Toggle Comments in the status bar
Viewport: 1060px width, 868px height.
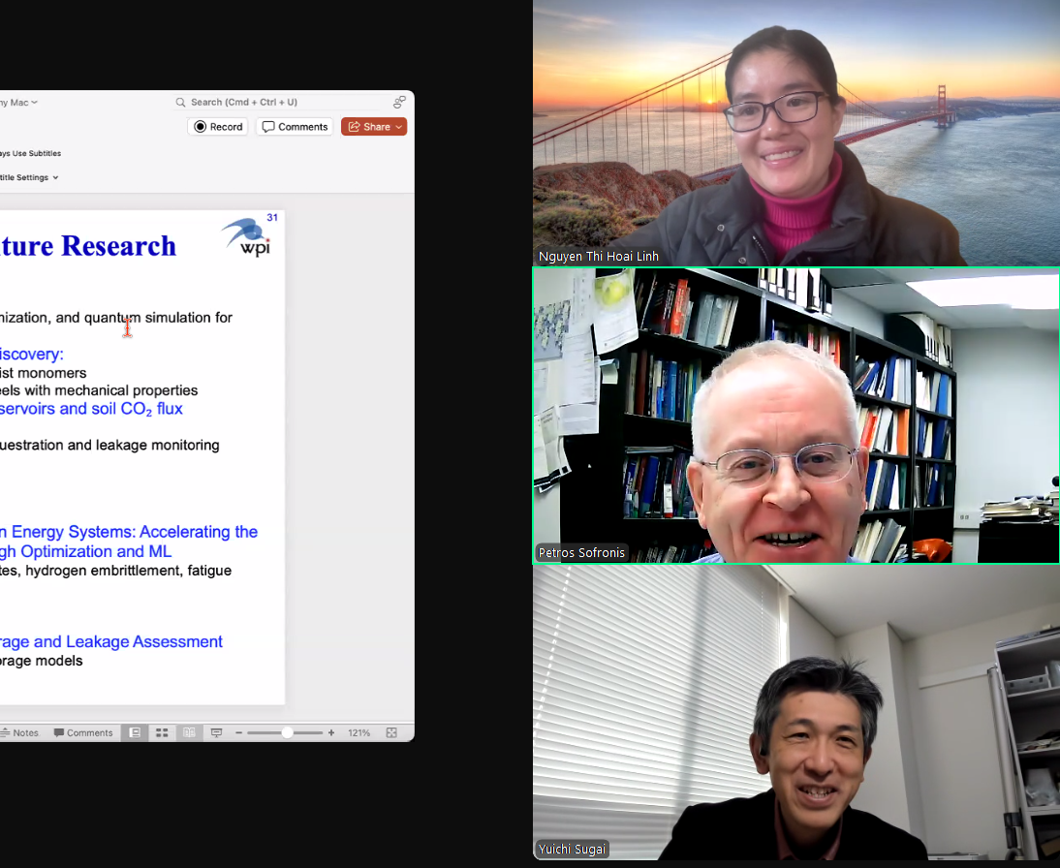click(83, 733)
